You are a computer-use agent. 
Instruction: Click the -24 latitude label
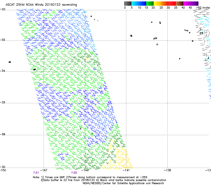(3, 71)
